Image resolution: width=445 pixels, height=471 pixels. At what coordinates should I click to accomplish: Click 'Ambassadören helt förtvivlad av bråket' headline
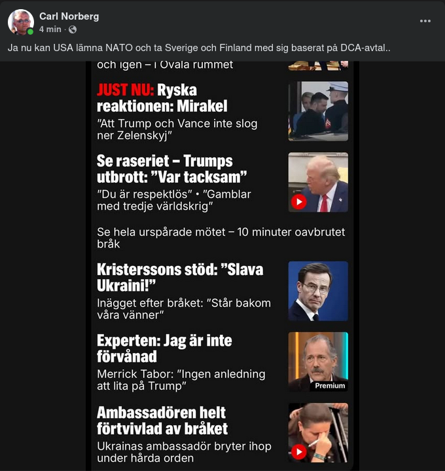coord(162,421)
